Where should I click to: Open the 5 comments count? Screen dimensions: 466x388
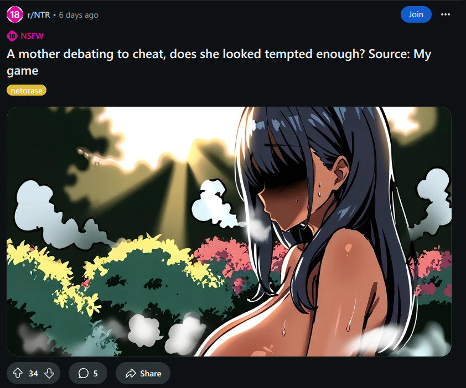click(95, 374)
